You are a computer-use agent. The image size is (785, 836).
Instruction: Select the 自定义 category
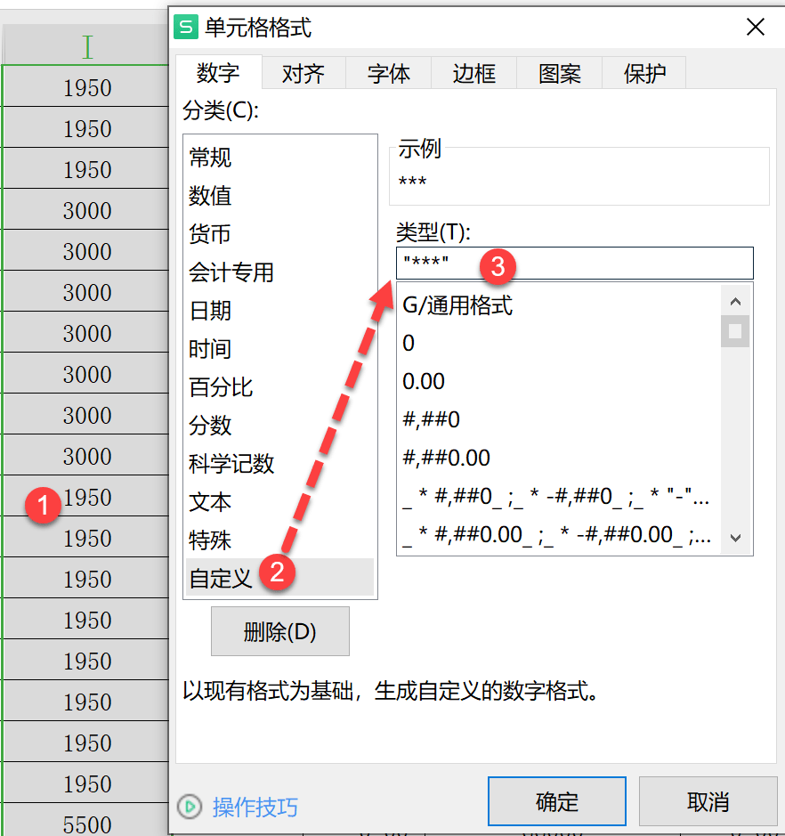click(279, 578)
